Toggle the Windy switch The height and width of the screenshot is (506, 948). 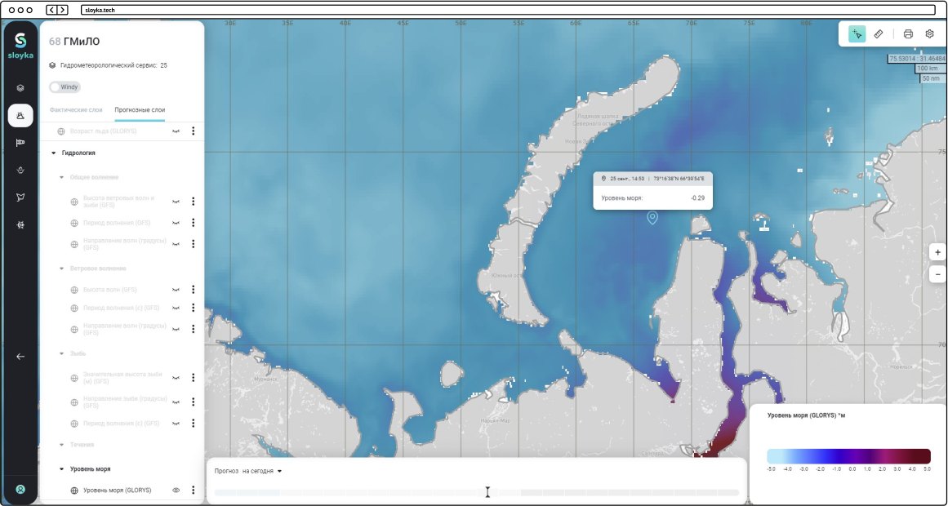[x=65, y=87]
